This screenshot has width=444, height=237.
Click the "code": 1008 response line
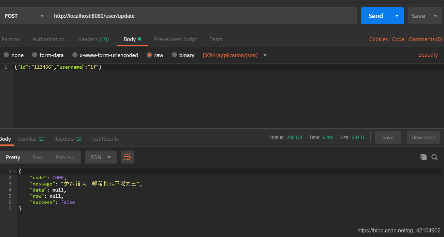(47, 178)
